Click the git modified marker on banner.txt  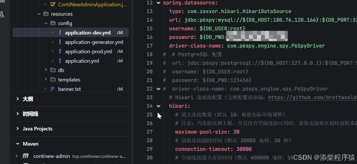(120, 89)
